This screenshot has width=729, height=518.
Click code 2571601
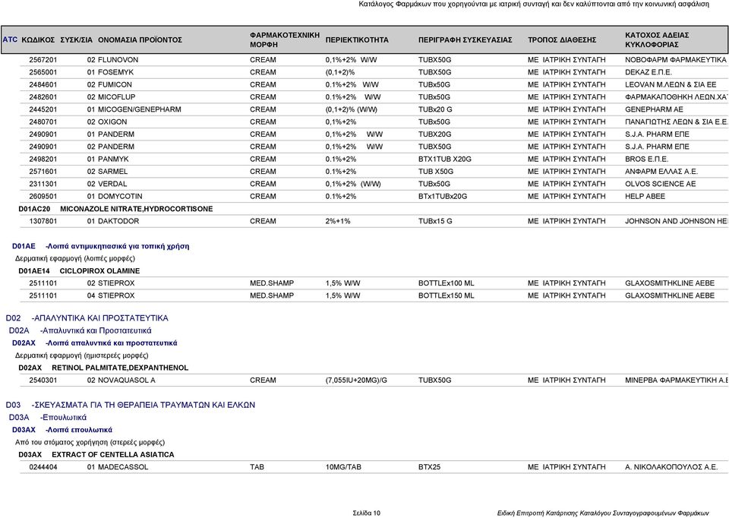pos(43,172)
